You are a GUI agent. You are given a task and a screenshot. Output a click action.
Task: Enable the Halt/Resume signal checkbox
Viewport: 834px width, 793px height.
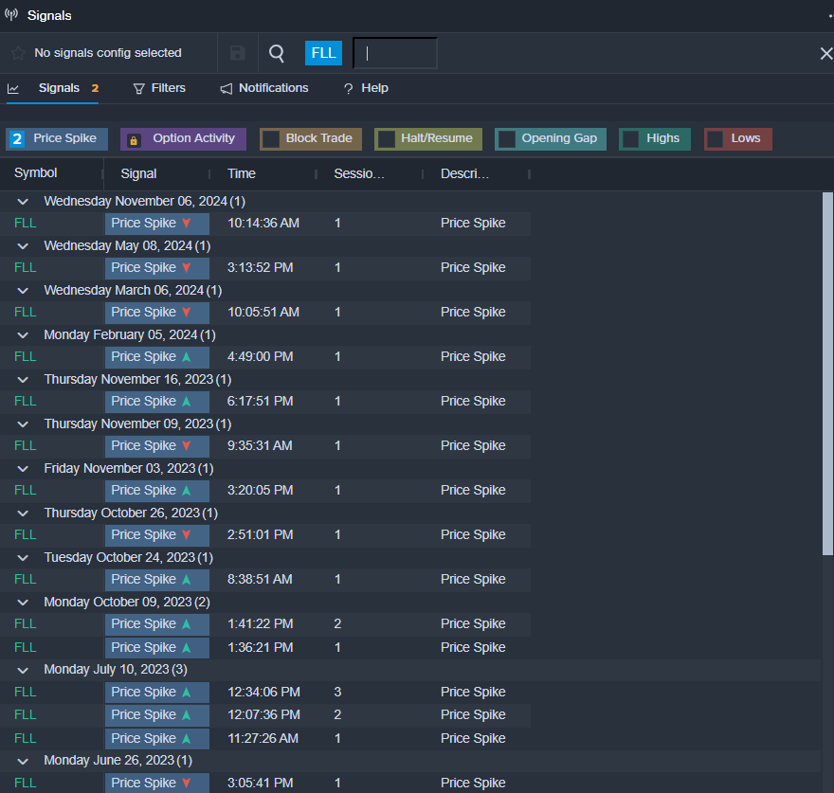tap(386, 139)
